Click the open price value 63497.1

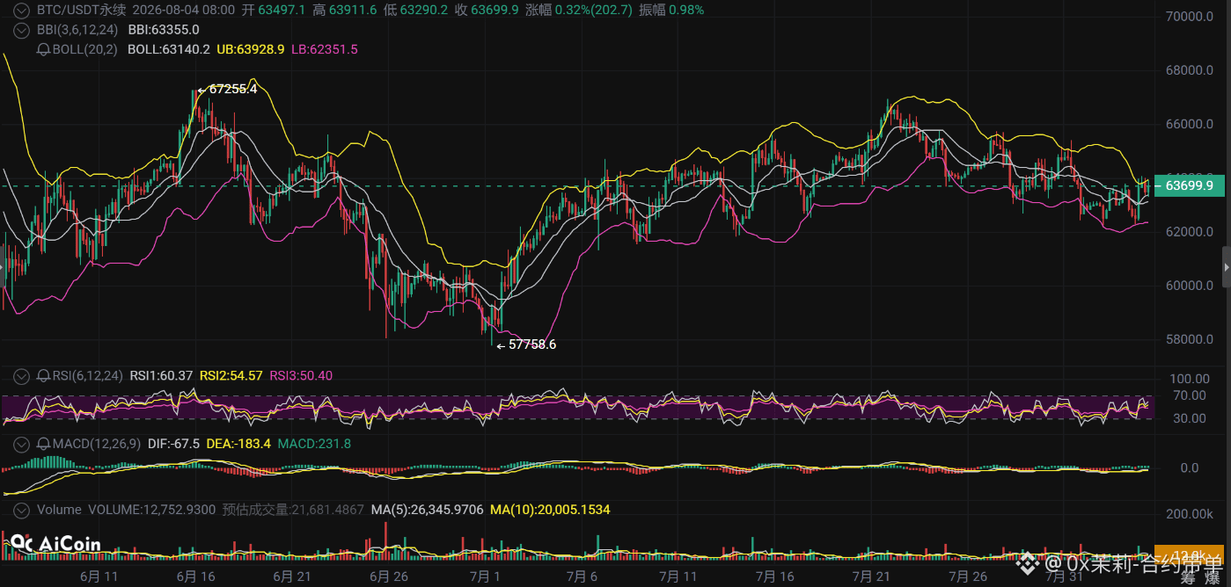coord(282,10)
